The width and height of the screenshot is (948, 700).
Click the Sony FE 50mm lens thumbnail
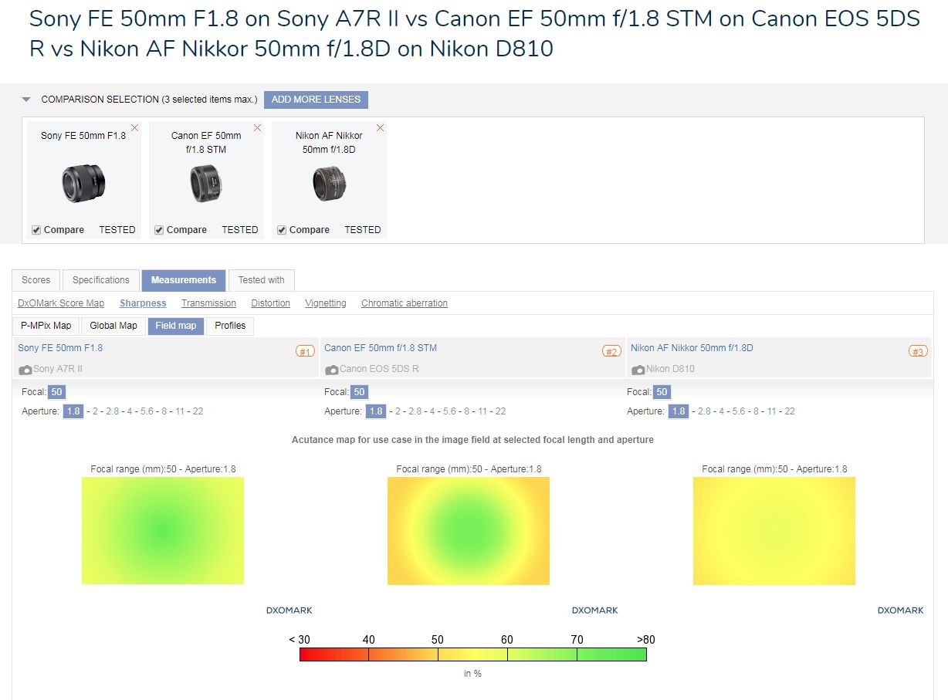pyautogui.click(x=83, y=184)
